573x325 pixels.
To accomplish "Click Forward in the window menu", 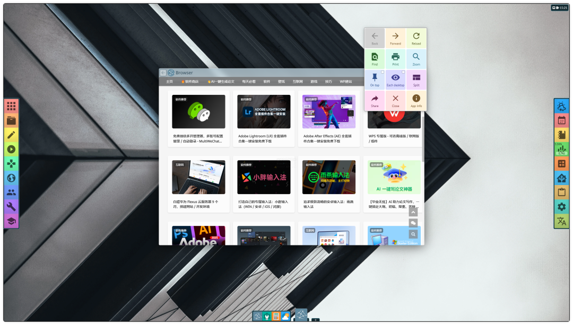I will tap(395, 38).
